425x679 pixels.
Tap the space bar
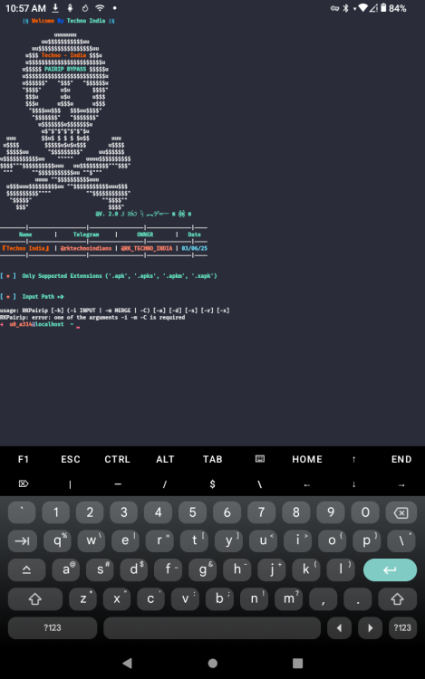click(x=212, y=628)
